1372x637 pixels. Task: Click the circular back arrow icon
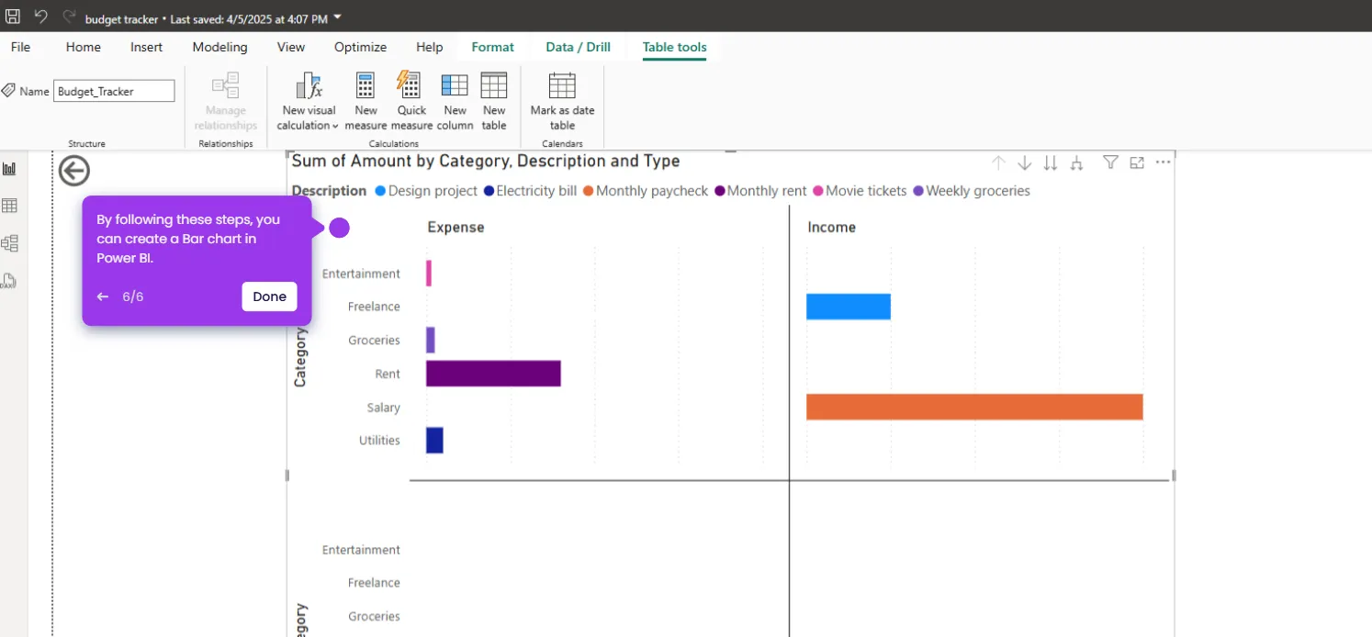74,171
